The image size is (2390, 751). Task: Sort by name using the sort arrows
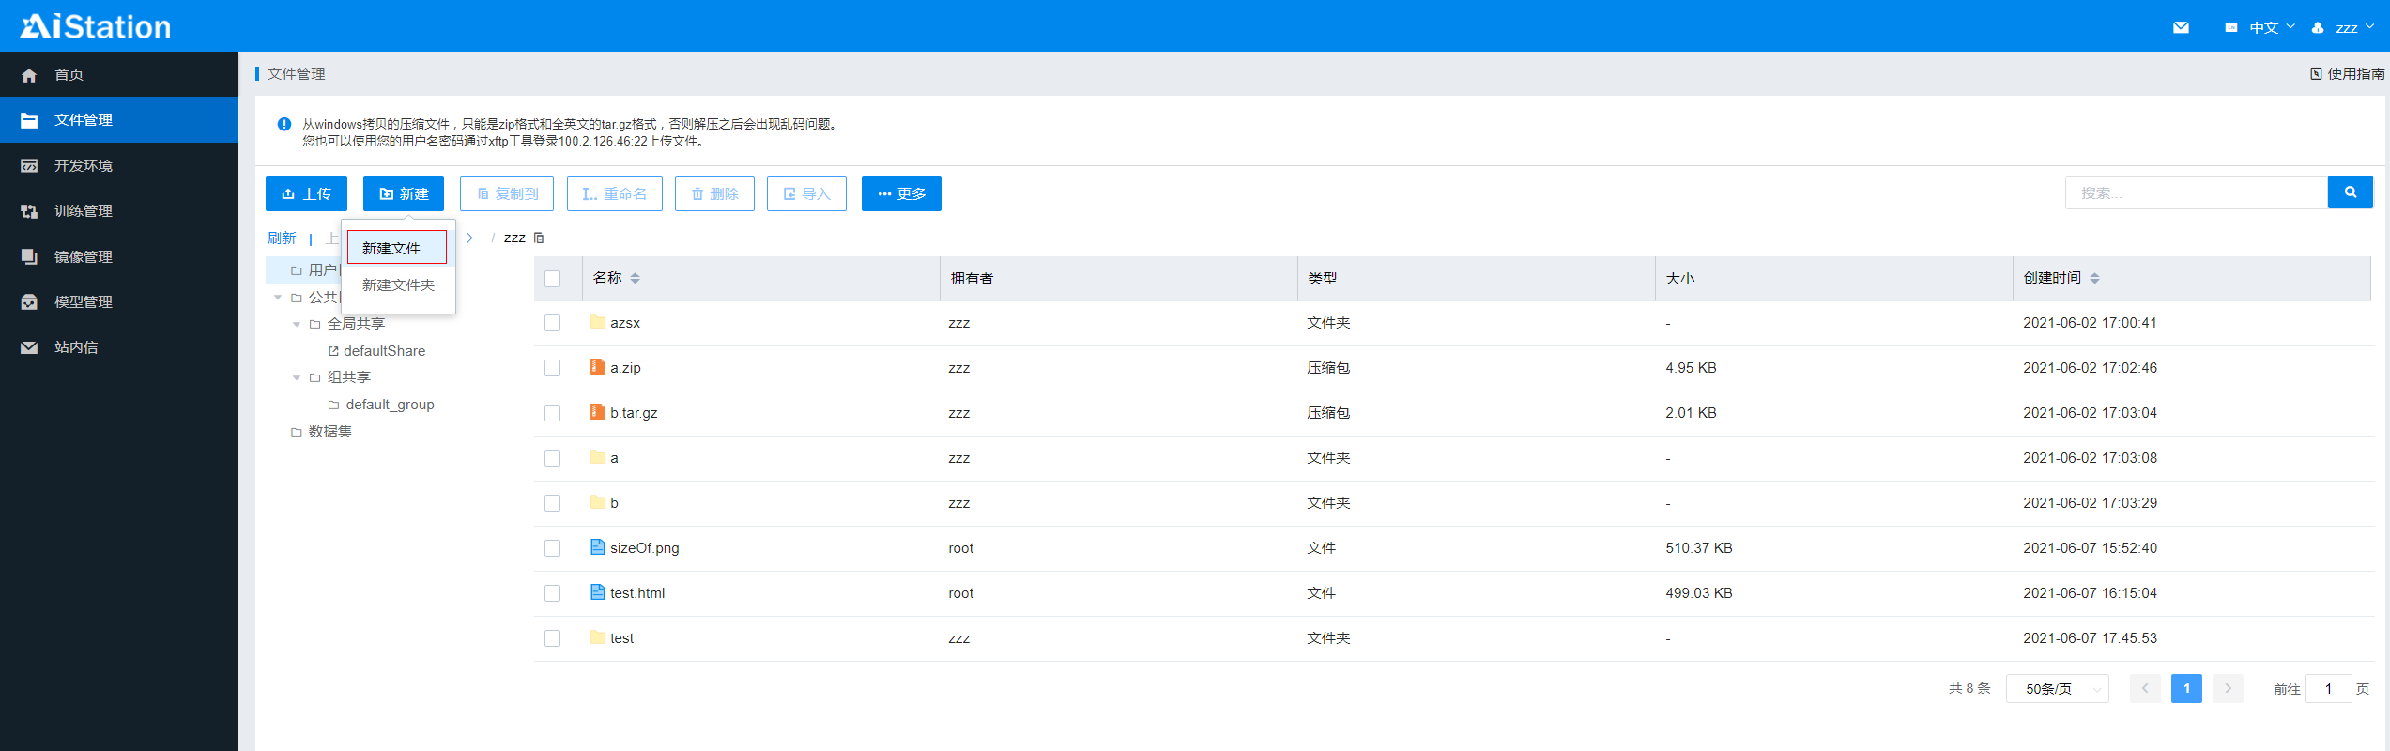click(636, 278)
